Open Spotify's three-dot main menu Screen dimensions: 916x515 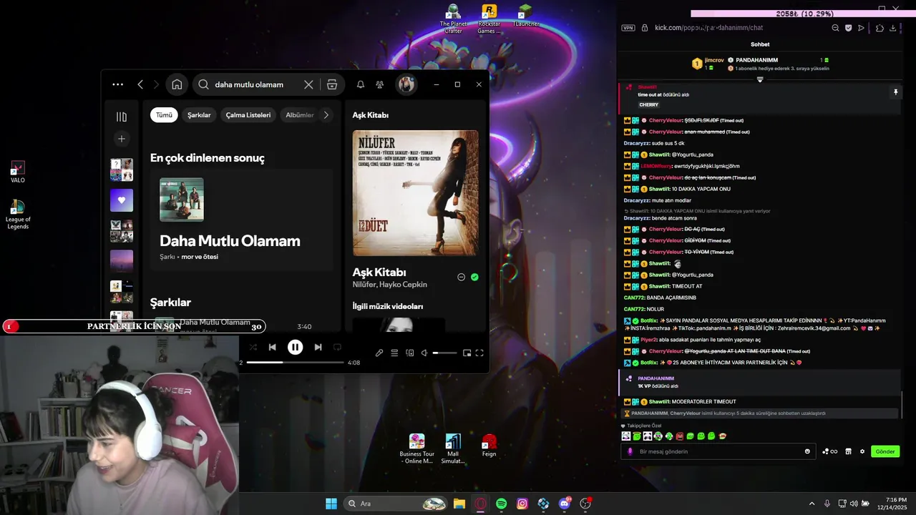point(117,84)
